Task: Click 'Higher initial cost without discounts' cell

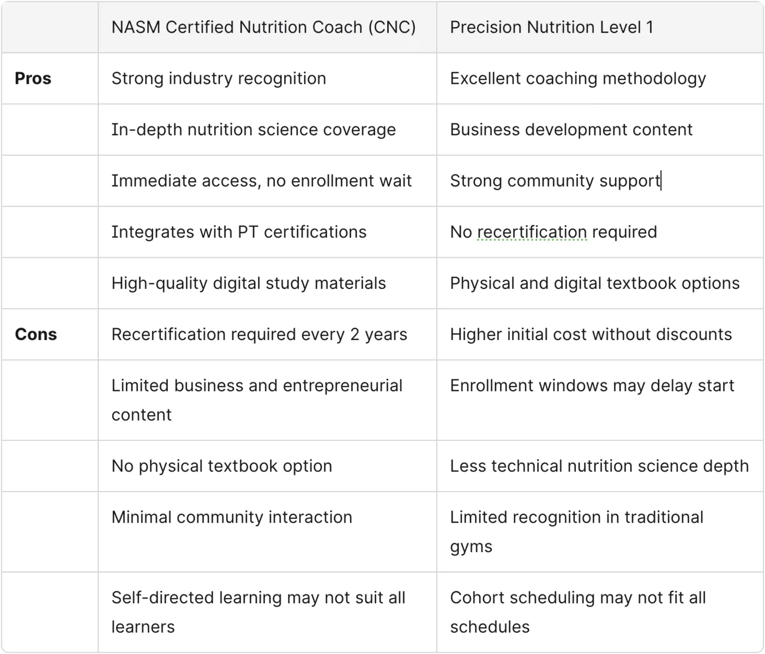Action: pos(591,334)
